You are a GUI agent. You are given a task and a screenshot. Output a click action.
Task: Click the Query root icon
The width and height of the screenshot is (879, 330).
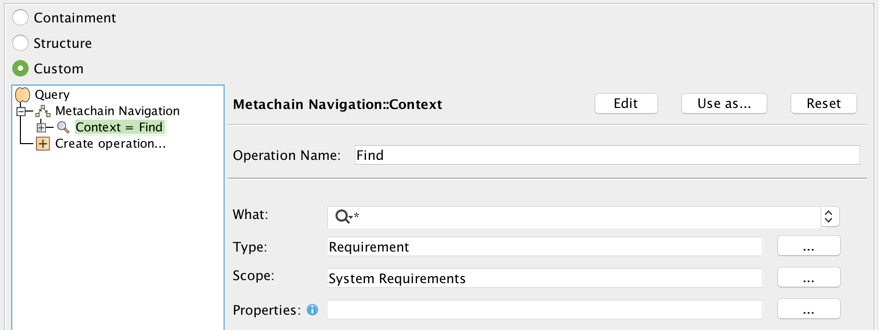[x=23, y=95]
